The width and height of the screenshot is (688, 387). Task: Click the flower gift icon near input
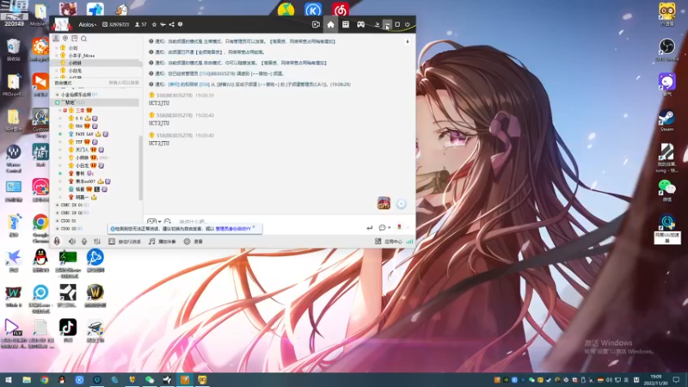[x=399, y=227]
